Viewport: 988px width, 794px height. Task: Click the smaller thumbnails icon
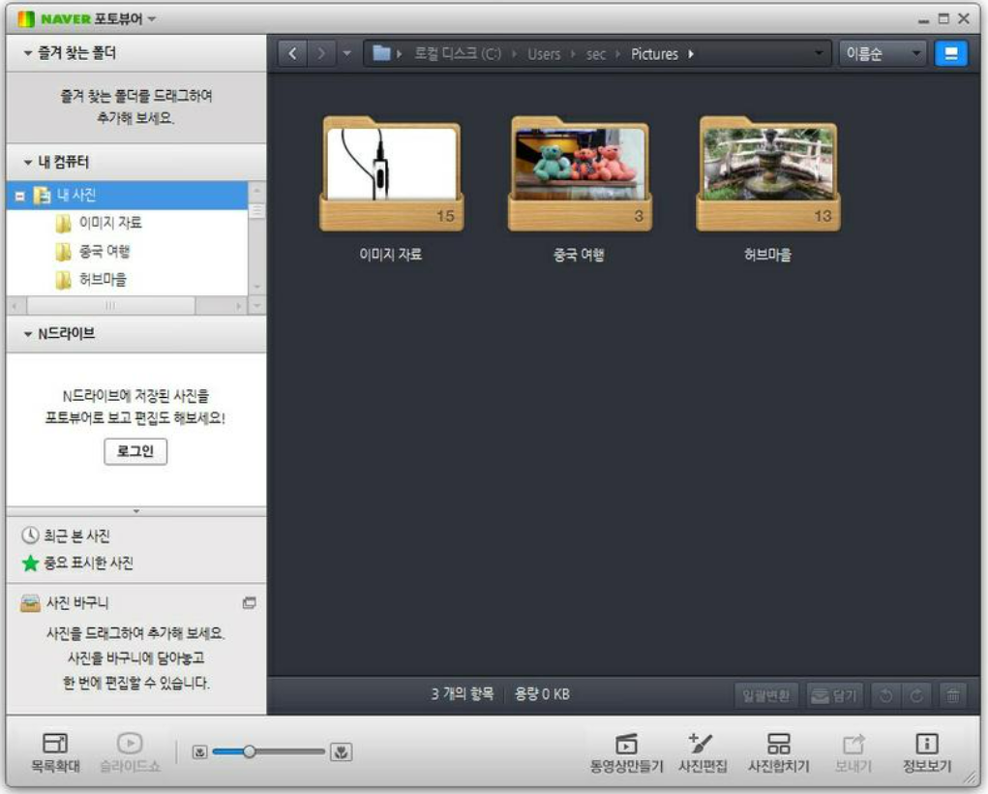[199, 751]
